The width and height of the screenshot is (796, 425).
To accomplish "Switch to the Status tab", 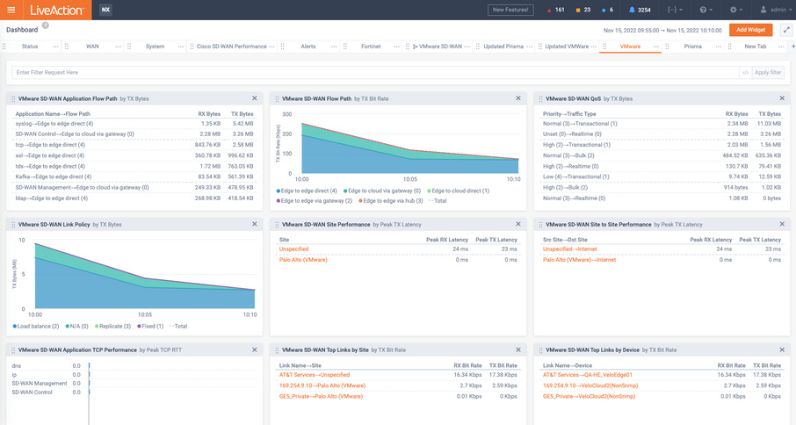I will (30, 47).
